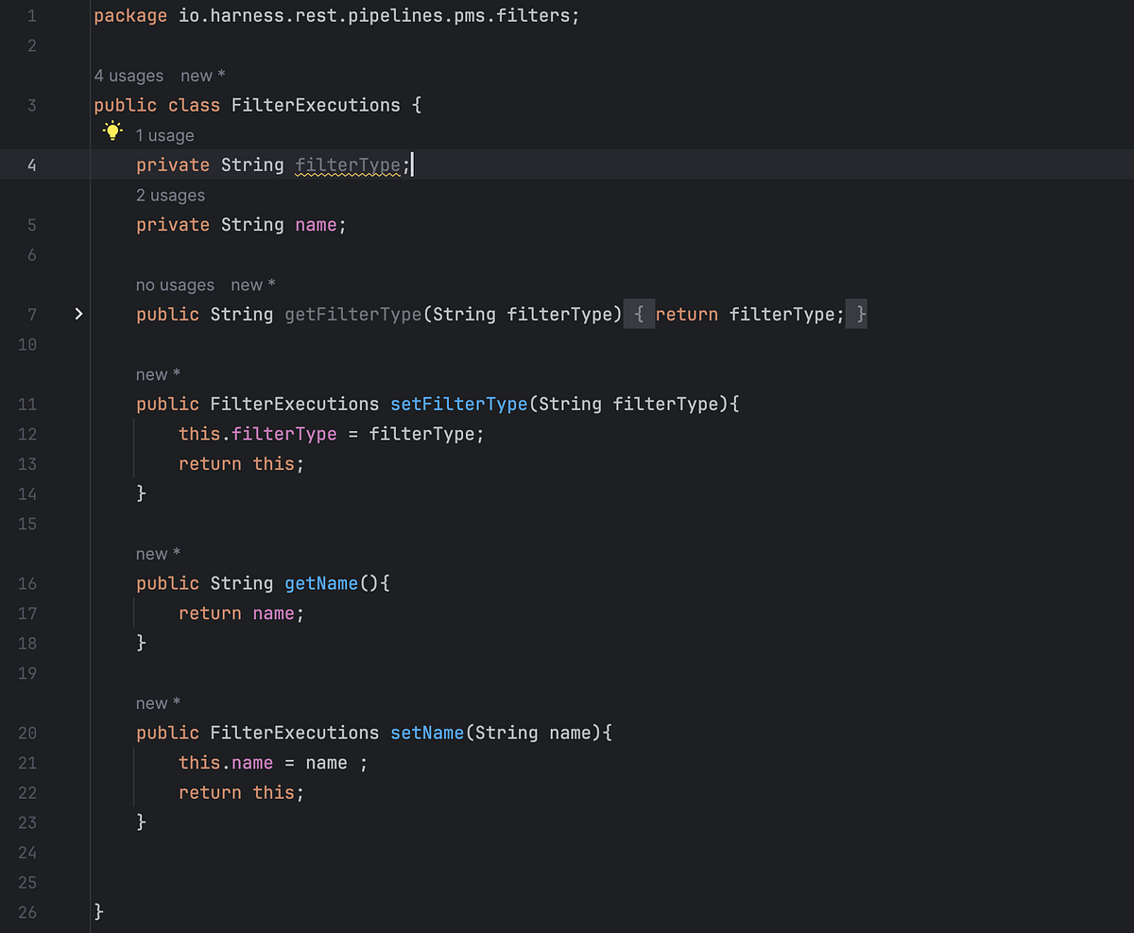Click 'new *' hint next to 4 usages
The height and width of the screenshot is (933, 1134).
[x=203, y=76]
